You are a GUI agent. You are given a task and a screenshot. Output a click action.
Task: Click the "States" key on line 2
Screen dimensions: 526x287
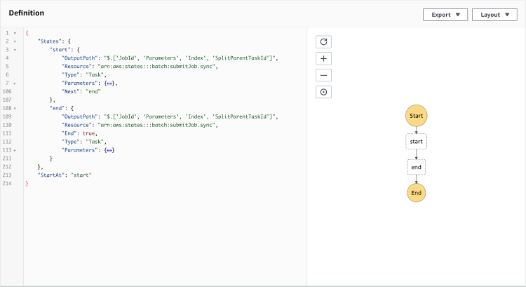coord(50,41)
